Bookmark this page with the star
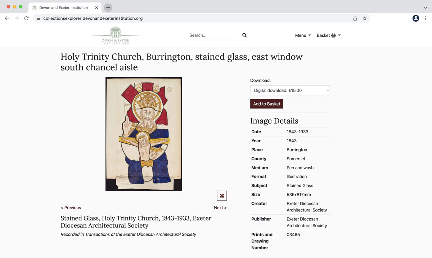This screenshot has width=432, height=258. [365, 18]
